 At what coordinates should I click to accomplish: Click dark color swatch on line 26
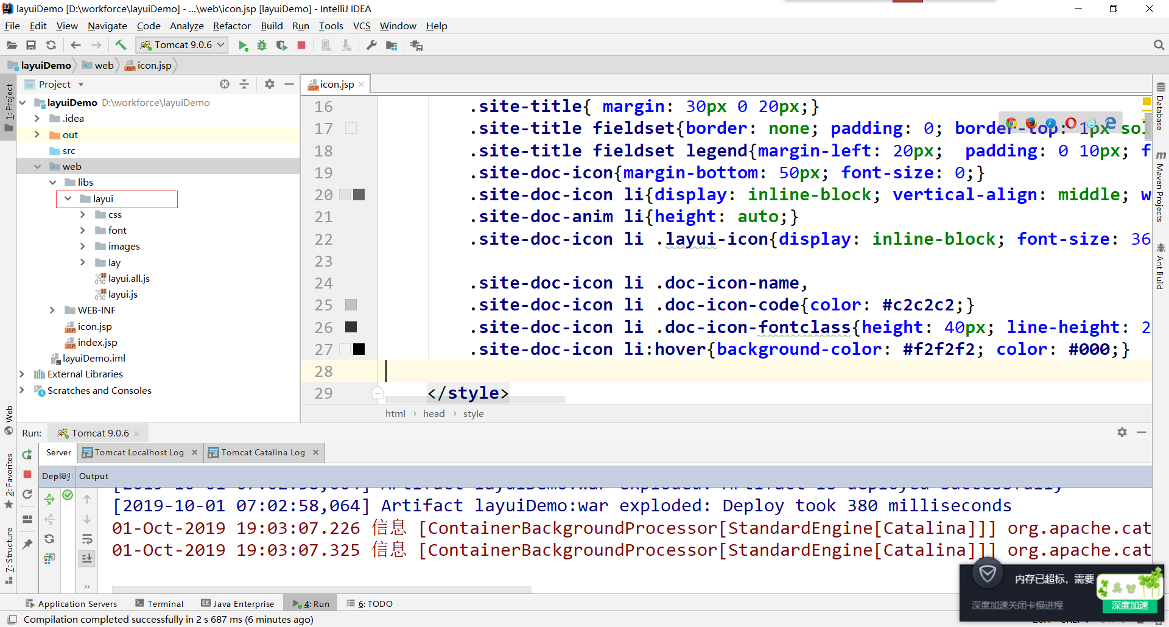pyautogui.click(x=351, y=327)
